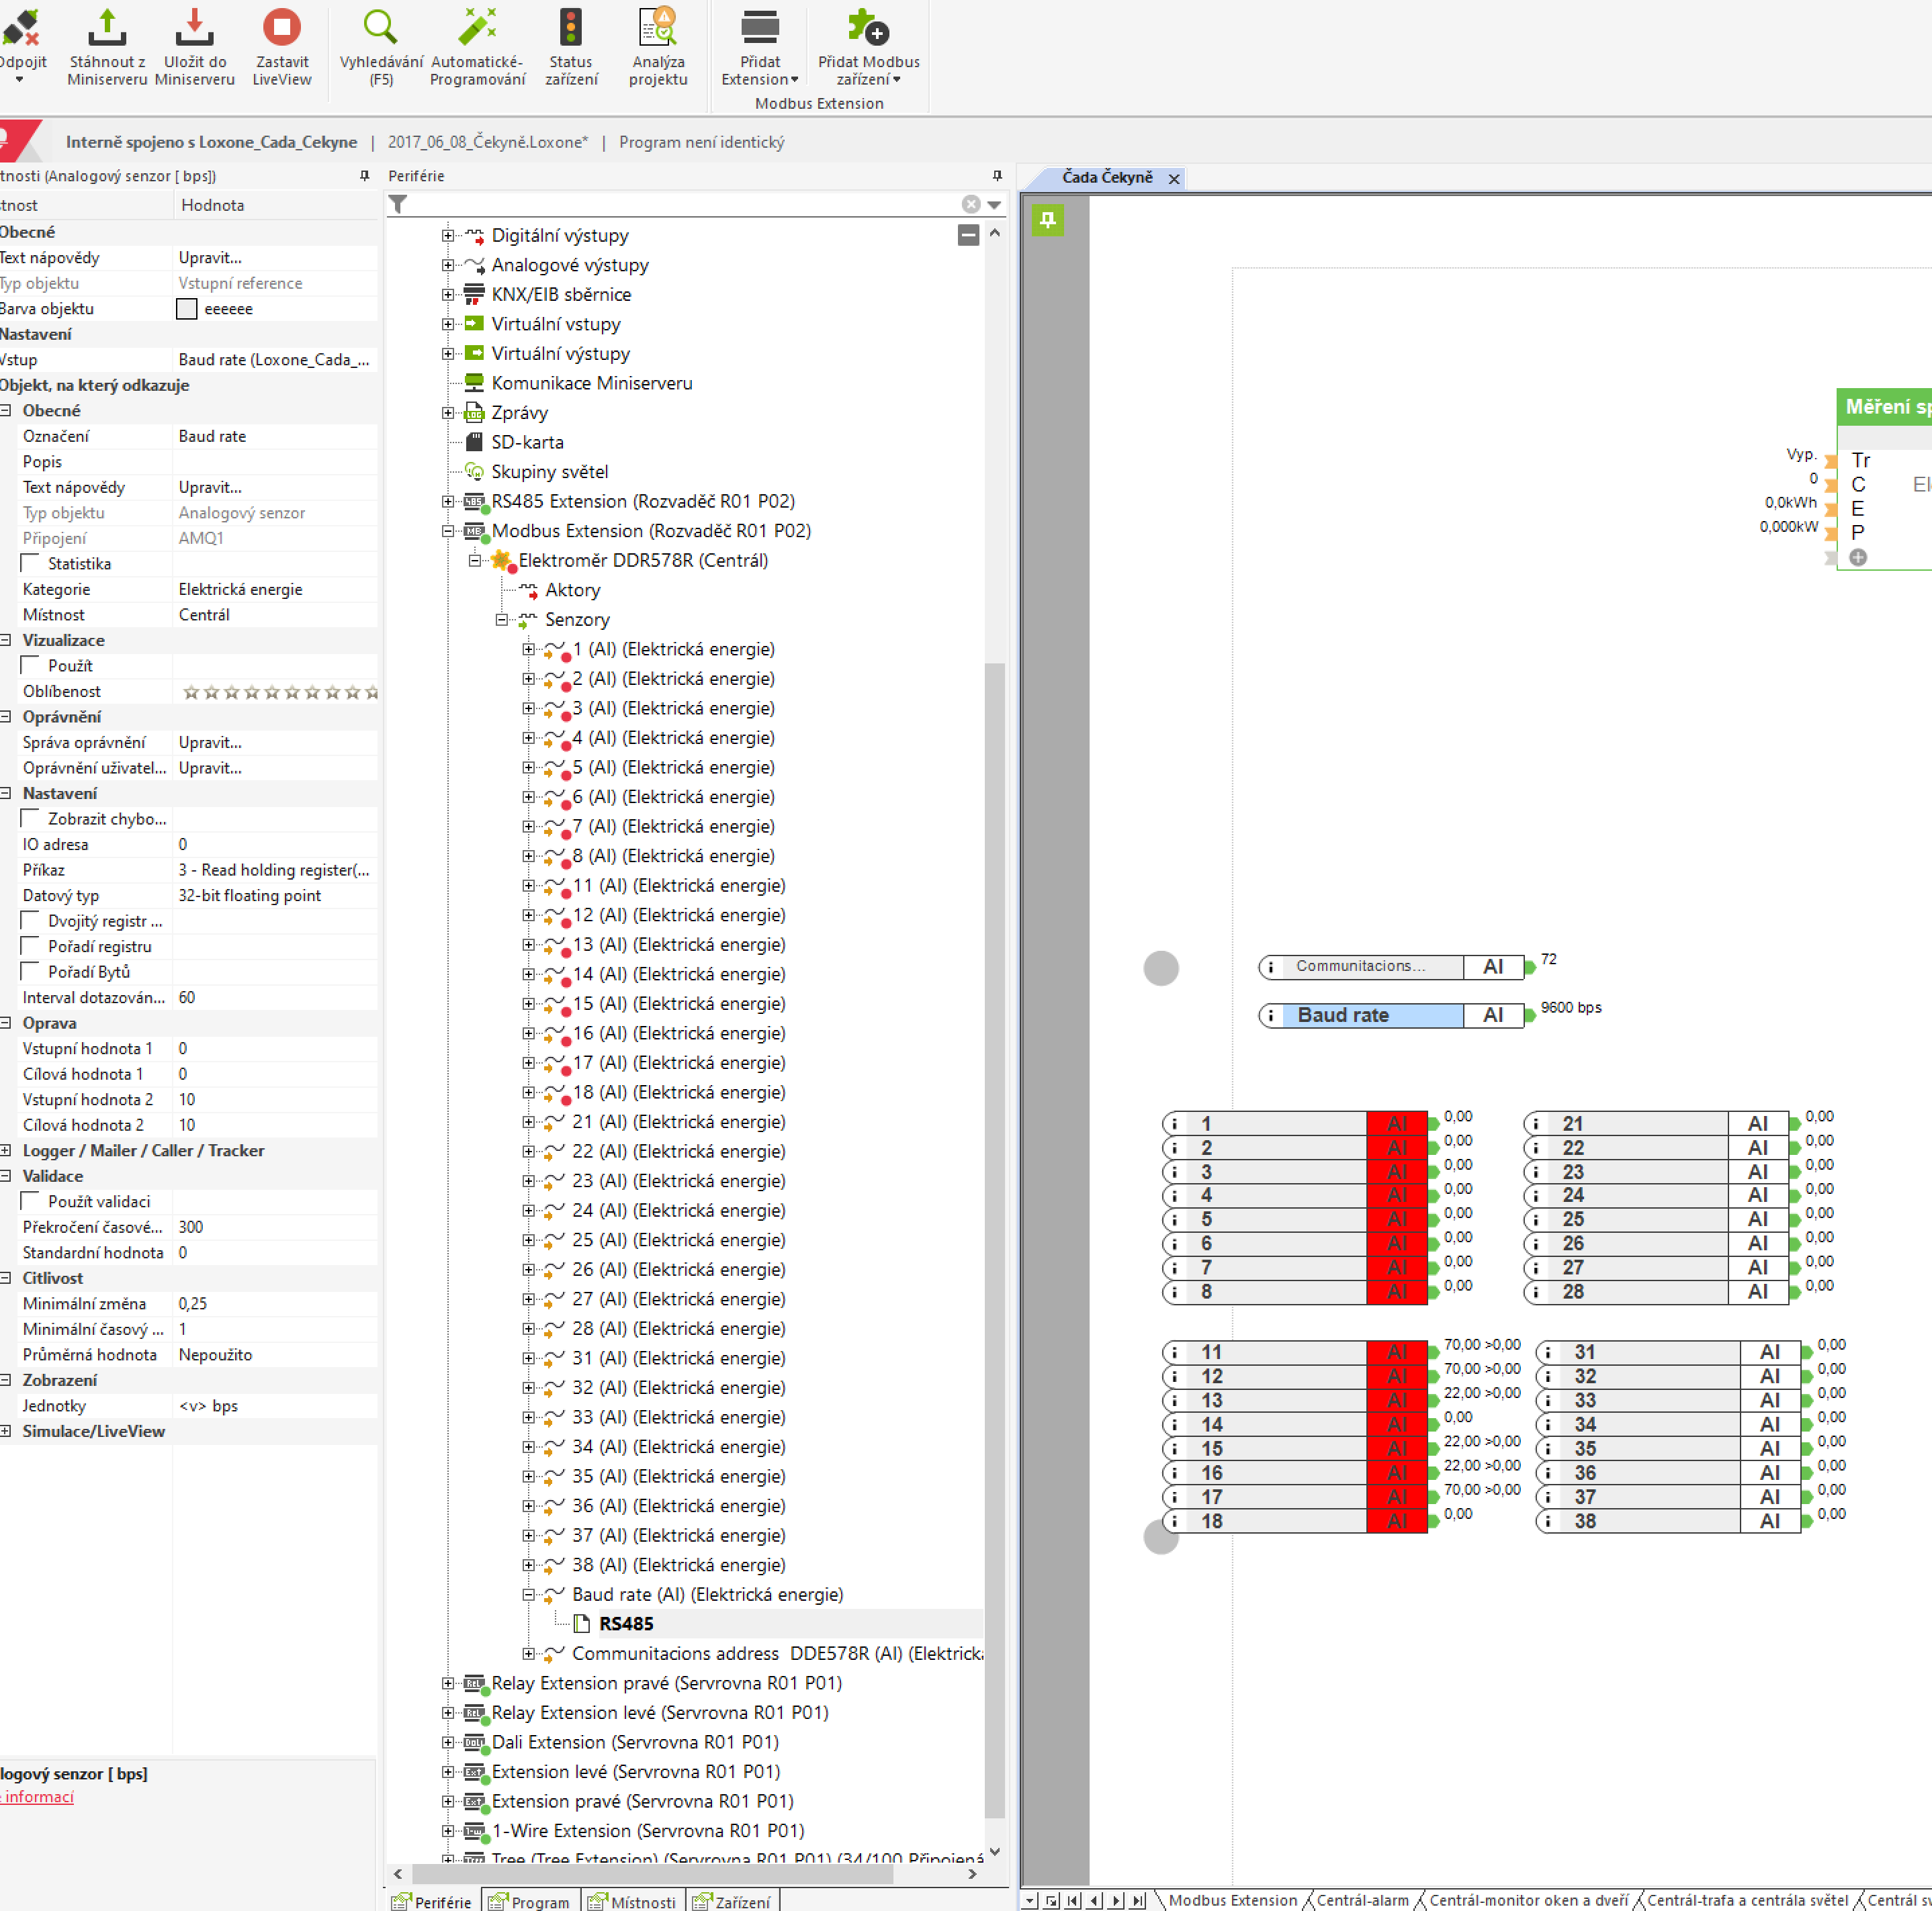Pin the Periférie panel

997,176
